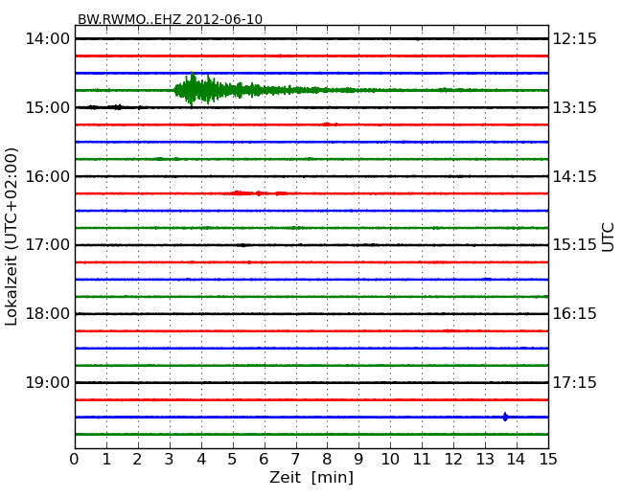The width and height of the screenshot is (623, 498).
Task: Click the 8 minute tick label
Action: pyautogui.click(x=327, y=460)
